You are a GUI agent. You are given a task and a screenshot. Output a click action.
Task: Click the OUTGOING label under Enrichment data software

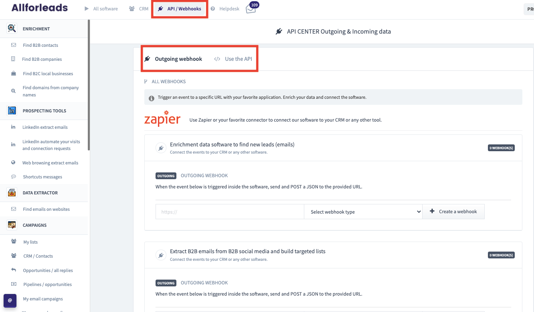[166, 176]
